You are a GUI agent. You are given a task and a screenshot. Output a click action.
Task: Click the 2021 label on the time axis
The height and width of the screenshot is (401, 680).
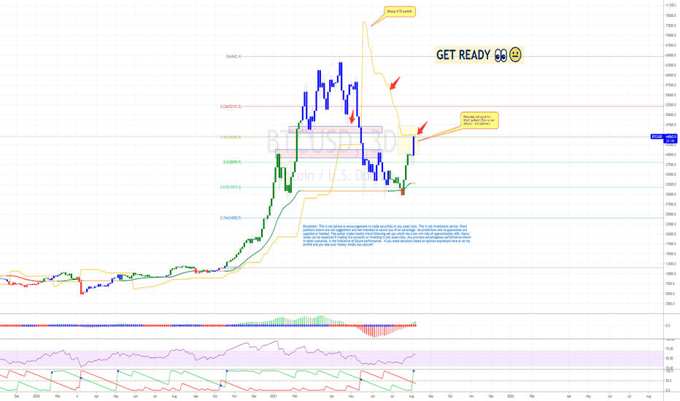click(x=274, y=396)
